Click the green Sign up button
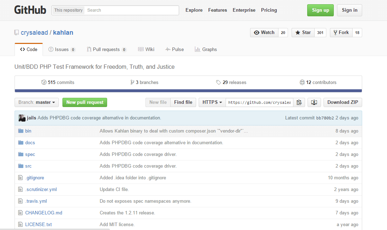The width and height of the screenshot is (387, 230). (x=320, y=10)
